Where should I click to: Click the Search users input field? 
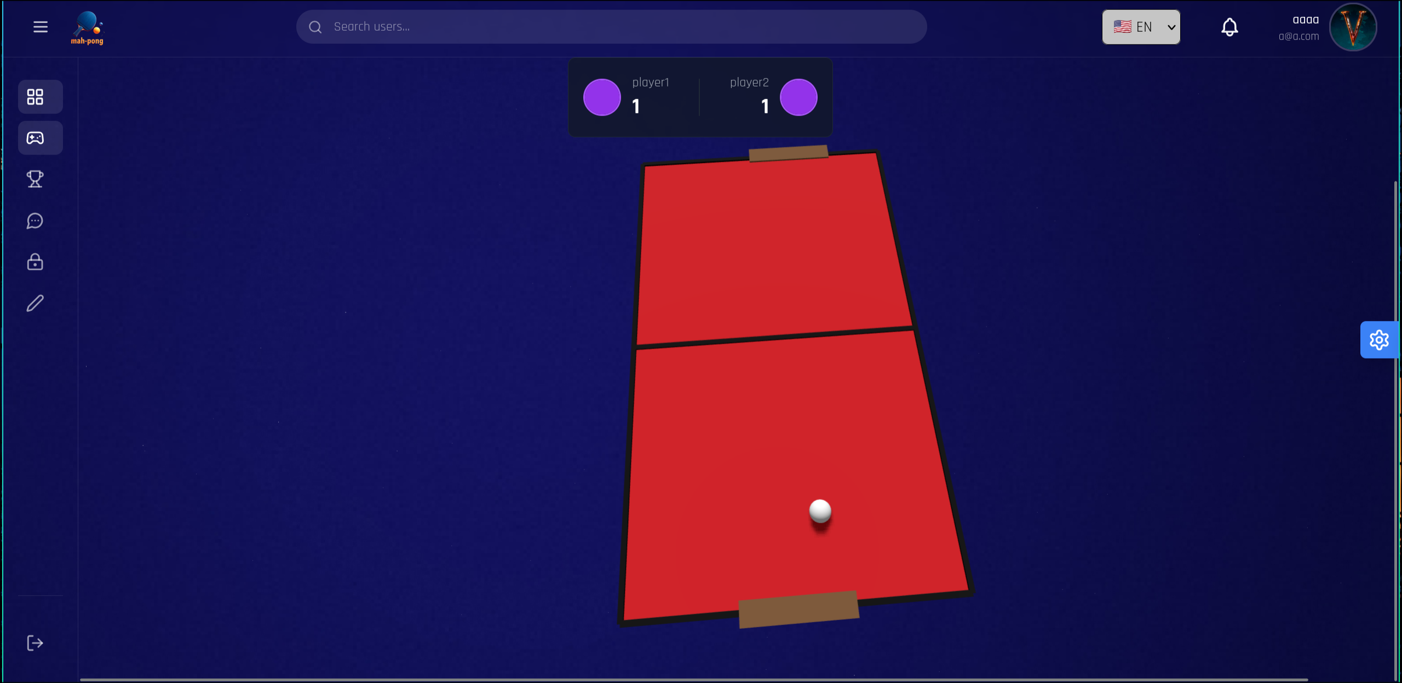[x=611, y=27]
